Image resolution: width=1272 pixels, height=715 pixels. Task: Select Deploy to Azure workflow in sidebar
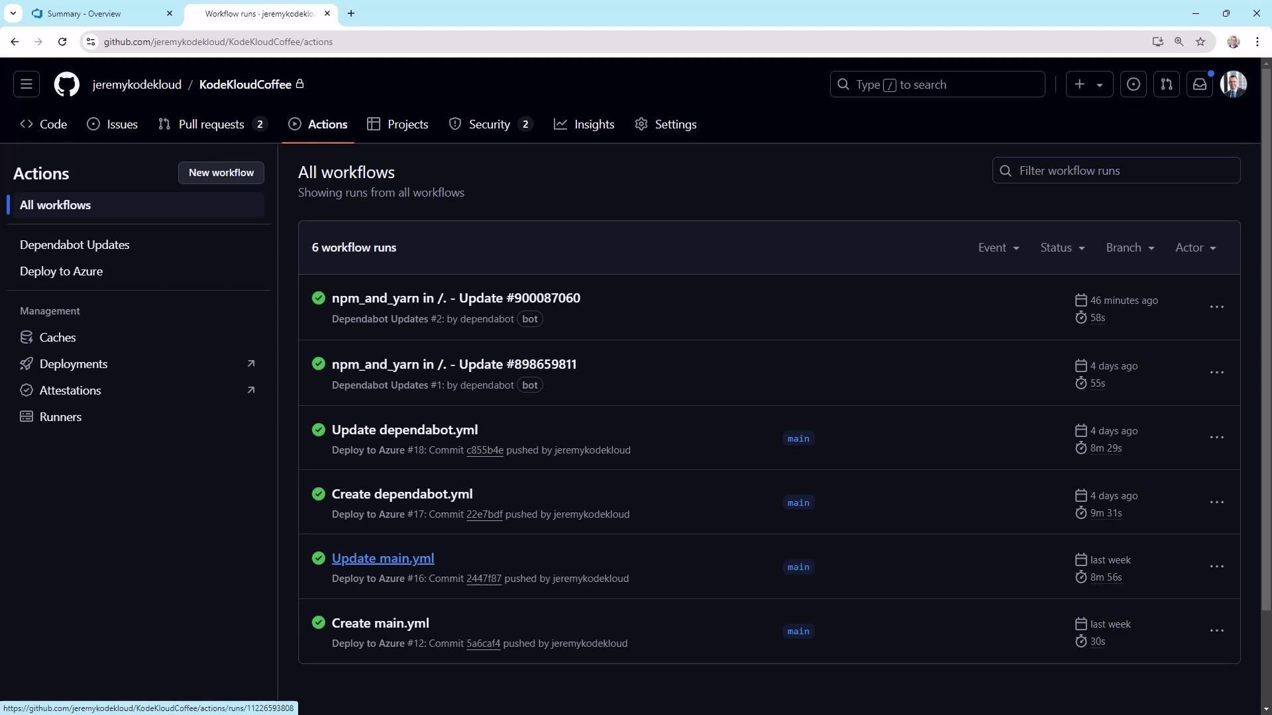point(61,271)
